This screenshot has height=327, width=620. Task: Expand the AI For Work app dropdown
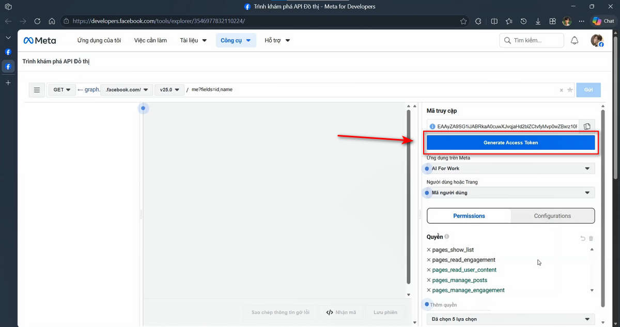pyautogui.click(x=511, y=168)
